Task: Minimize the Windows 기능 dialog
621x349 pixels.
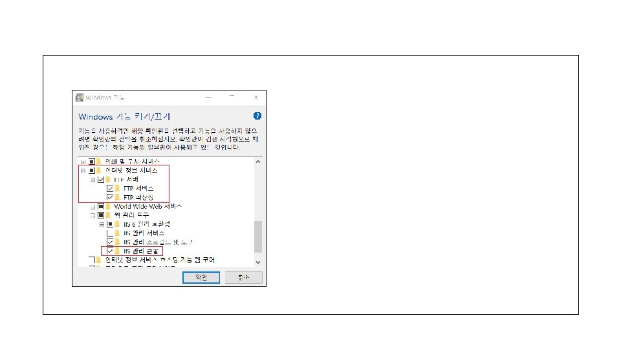Action: pos(208,98)
